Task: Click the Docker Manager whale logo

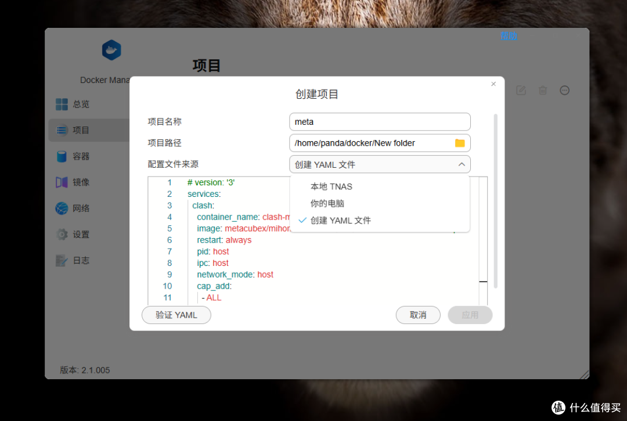Action: tap(111, 50)
